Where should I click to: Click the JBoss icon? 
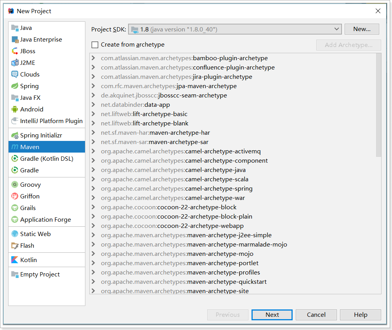pyautogui.click(x=15, y=51)
